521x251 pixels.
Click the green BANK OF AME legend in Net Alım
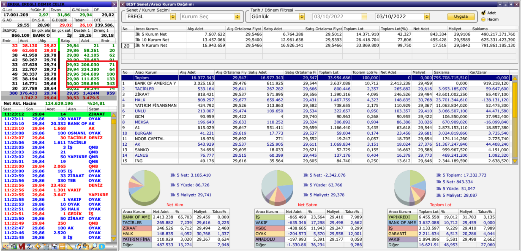136,217
